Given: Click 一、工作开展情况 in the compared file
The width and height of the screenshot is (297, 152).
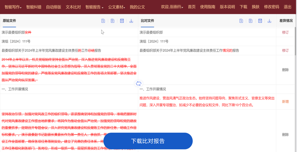Looking at the screenshot, I should [153, 89].
